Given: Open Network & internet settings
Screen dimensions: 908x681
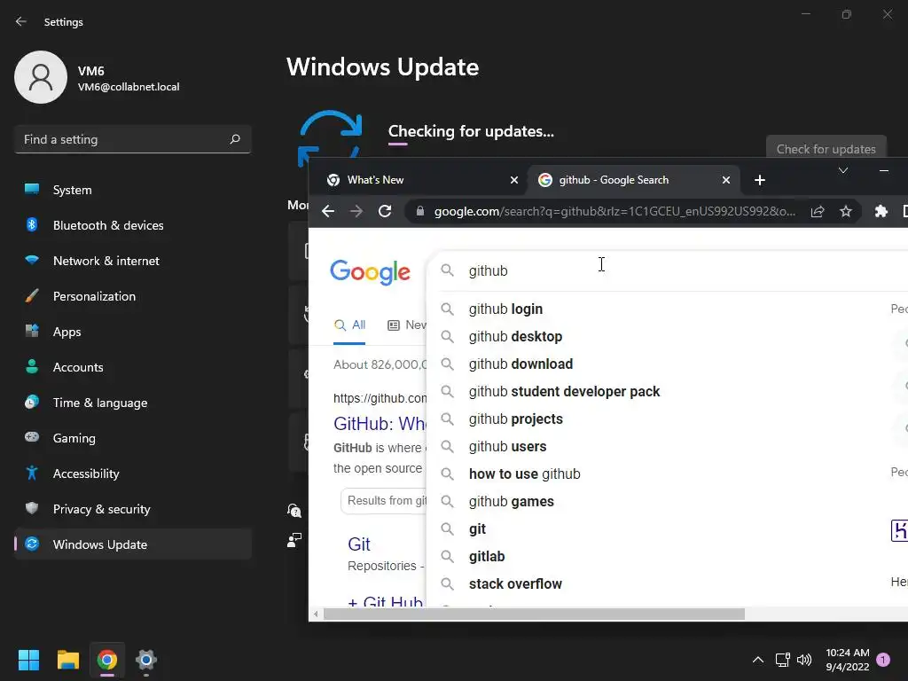Looking at the screenshot, I should point(133,262).
